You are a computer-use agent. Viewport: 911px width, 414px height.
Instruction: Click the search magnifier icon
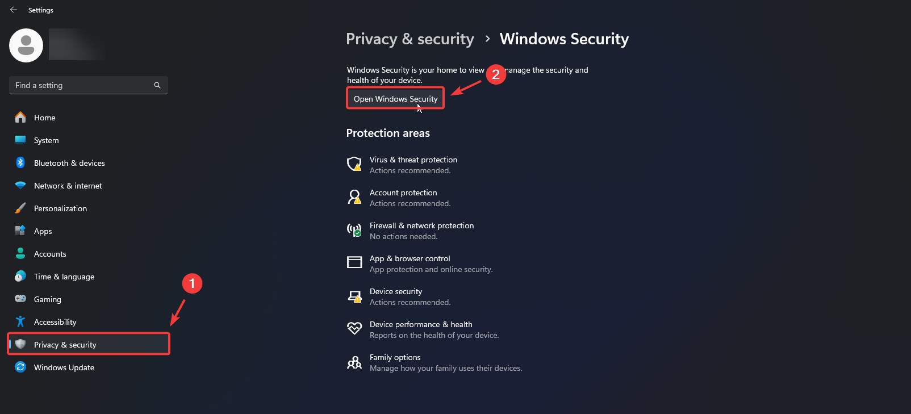(x=157, y=85)
